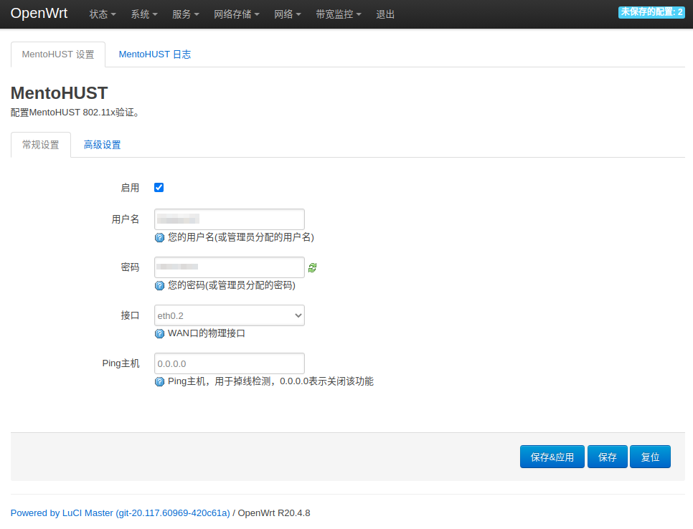Viewport: 693px width, 529px height.
Task: Expand the 服务 menu
Action: tap(186, 14)
